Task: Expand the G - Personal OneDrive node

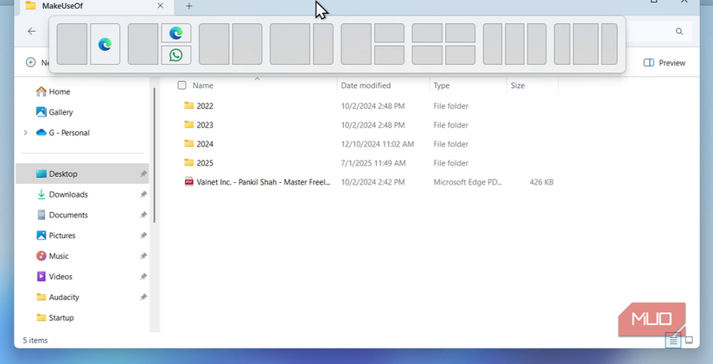Action: pos(25,133)
